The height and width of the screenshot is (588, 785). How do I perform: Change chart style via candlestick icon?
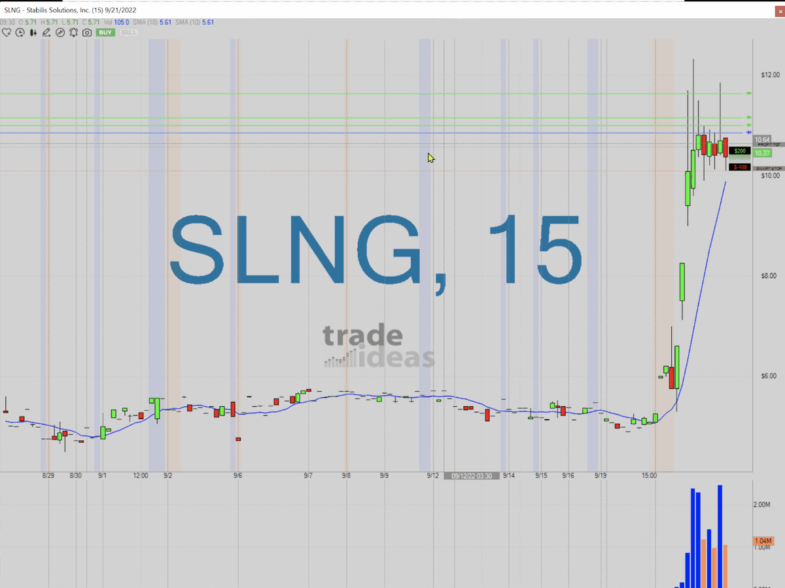click(x=33, y=32)
